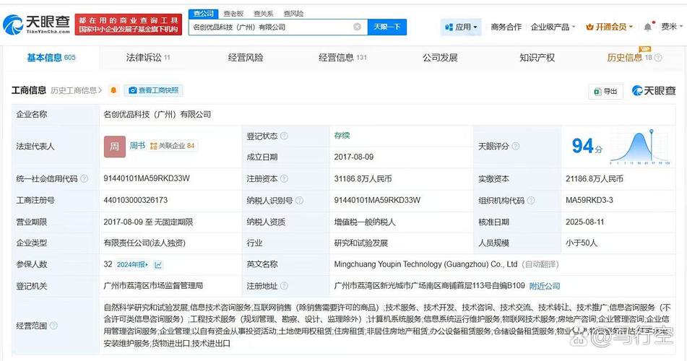Open help icon next to 注册资本
Screen dimensions: 687x361
coord(284,179)
